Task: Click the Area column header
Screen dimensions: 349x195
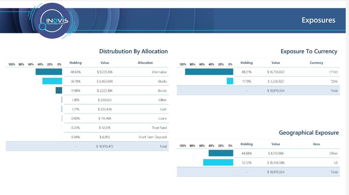Action: tap(316, 144)
